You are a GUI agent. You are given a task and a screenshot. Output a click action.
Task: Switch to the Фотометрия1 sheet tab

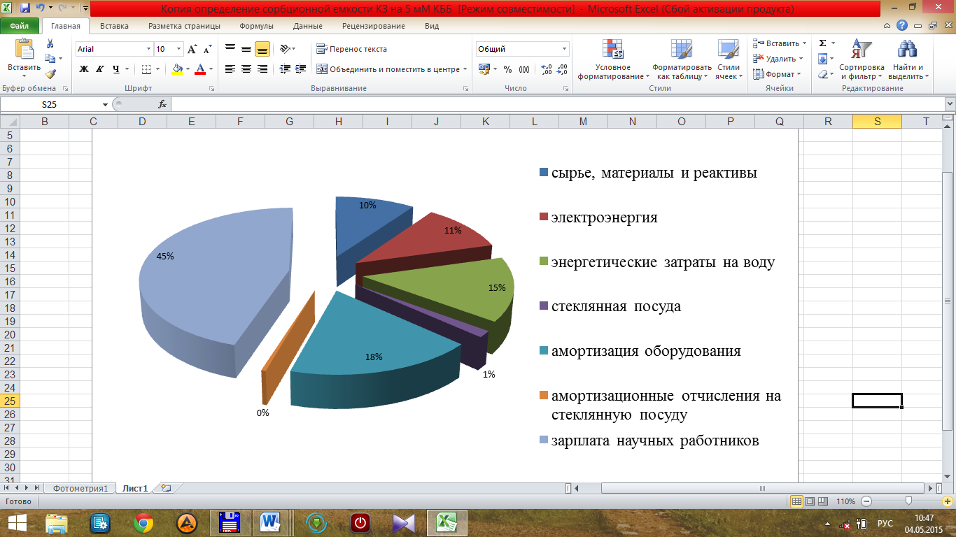[x=80, y=488]
